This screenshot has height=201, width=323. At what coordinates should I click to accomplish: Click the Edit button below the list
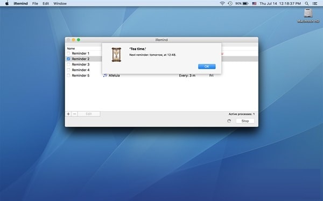89,114
